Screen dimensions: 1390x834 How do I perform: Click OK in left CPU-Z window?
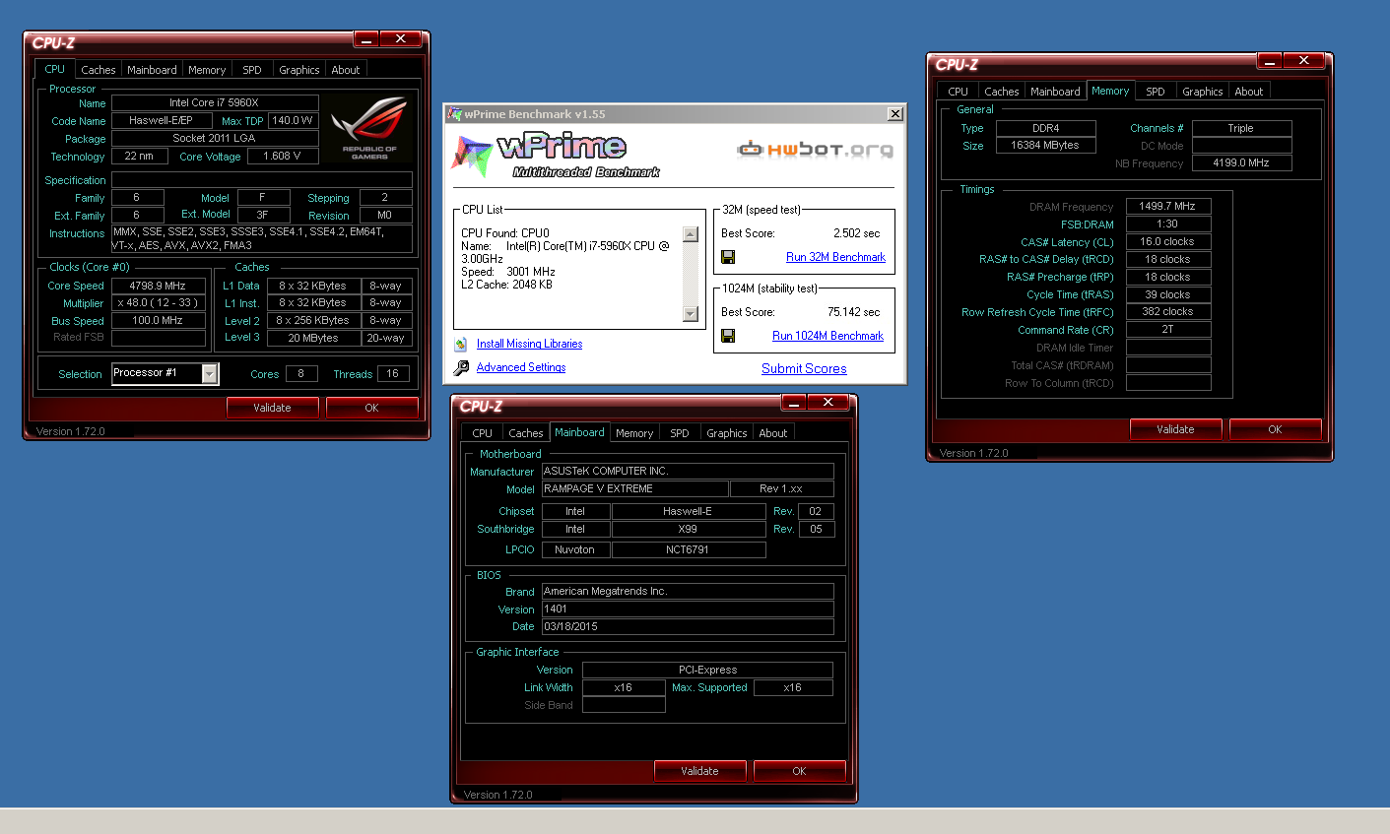pos(371,408)
